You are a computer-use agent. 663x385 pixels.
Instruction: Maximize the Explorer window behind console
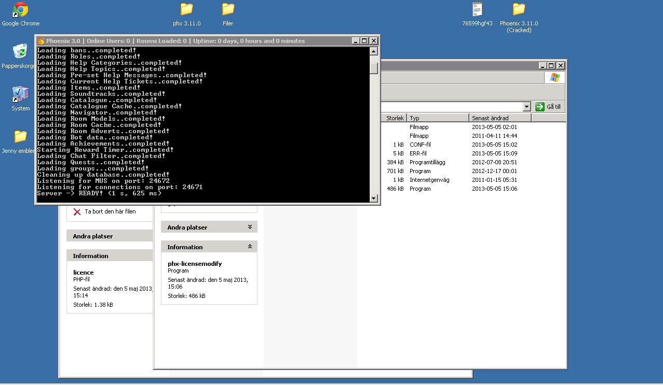550,66
